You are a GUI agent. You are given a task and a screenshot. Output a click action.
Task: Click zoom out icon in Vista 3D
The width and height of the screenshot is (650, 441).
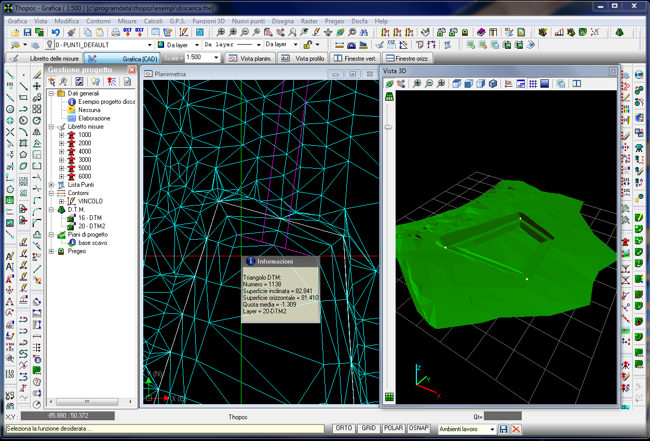coord(429,84)
